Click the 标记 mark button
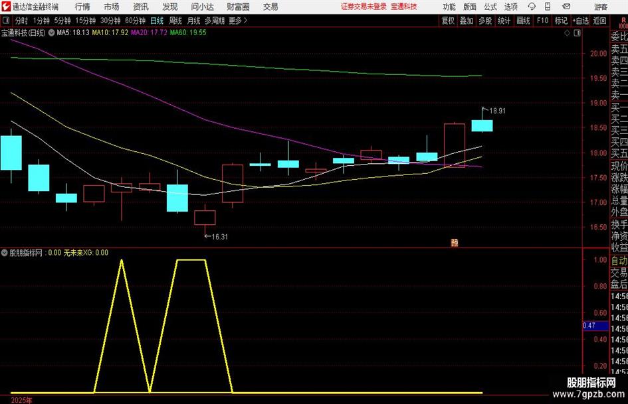Viewport: 628px width, 404px height. [561, 21]
